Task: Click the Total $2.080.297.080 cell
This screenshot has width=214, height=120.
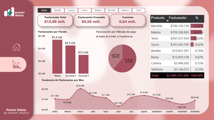Action: pyautogui.click(x=178, y=76)
